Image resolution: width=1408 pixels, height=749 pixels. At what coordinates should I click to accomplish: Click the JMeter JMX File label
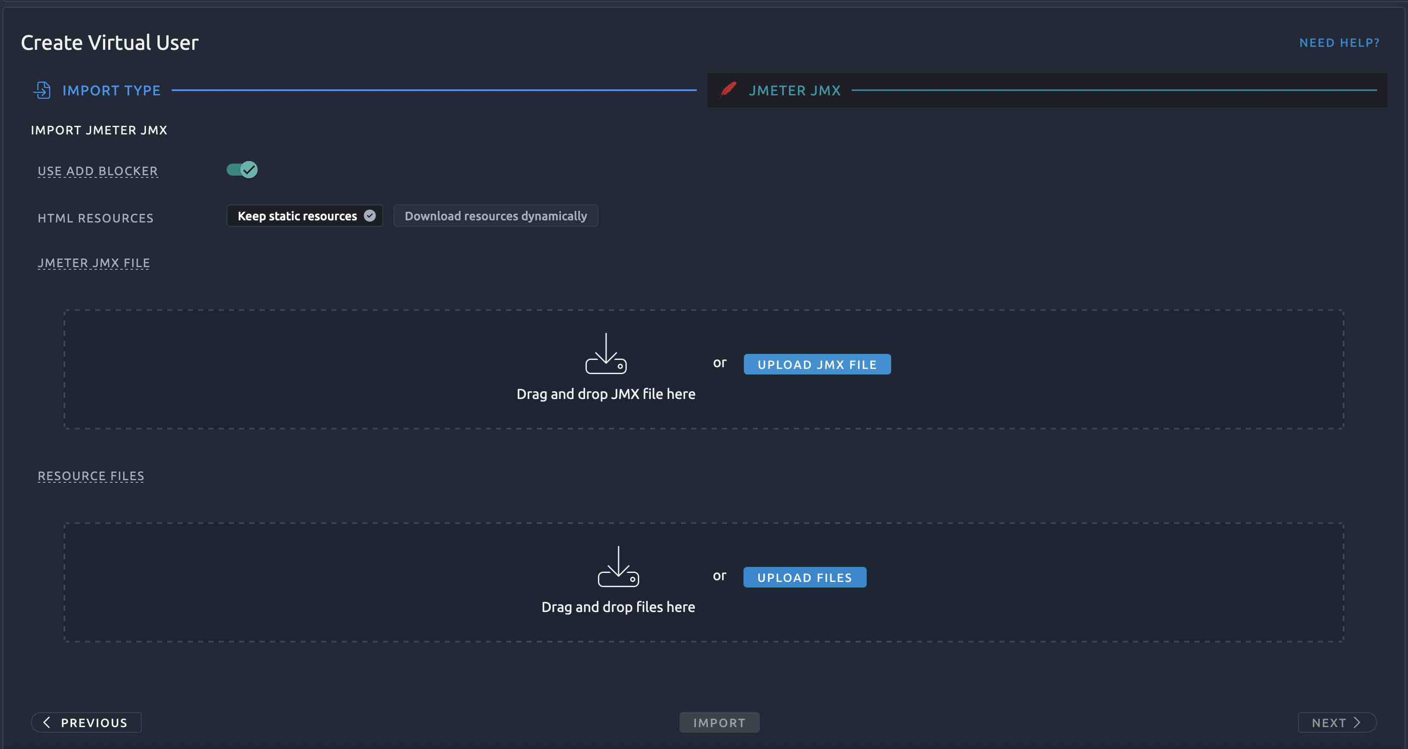coord(94,263)
